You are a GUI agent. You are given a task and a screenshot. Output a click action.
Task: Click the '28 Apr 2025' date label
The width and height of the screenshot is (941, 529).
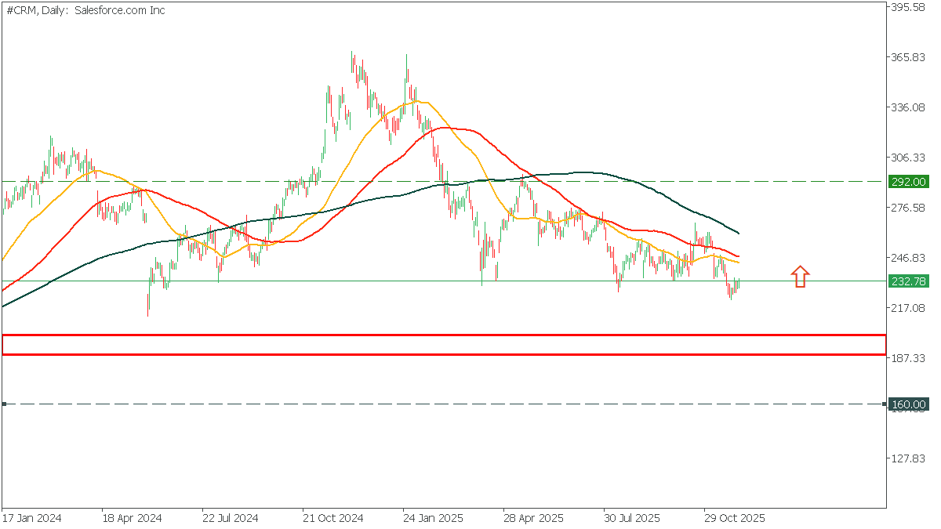point(534,519)
